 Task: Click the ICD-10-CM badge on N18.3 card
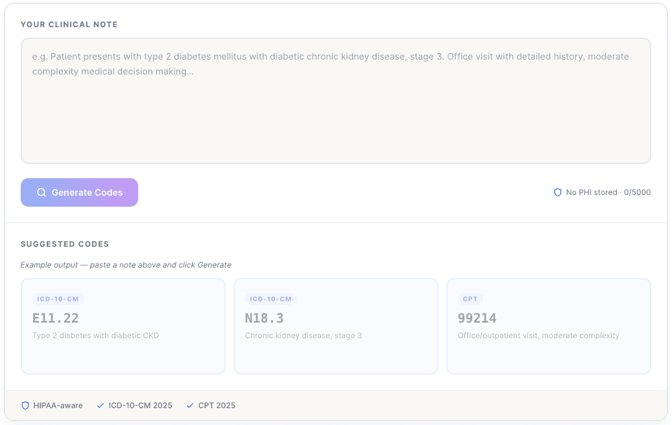(270, 299)
